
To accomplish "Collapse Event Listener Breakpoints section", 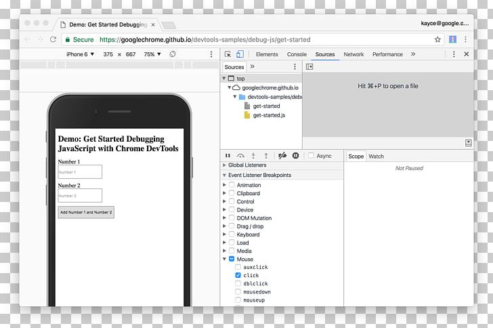I will [224, 175].
